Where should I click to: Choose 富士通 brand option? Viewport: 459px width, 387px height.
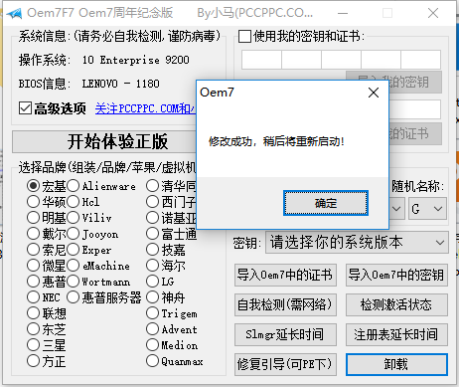pyautogui.click(x=152, y=234)
